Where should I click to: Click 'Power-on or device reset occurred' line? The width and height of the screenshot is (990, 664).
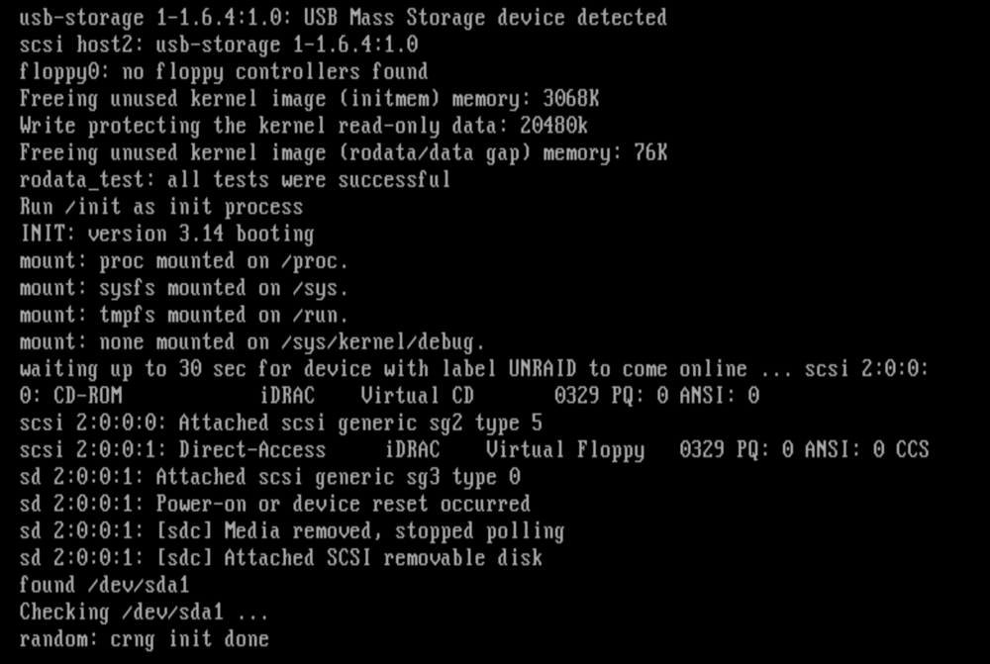pos(274,506)
